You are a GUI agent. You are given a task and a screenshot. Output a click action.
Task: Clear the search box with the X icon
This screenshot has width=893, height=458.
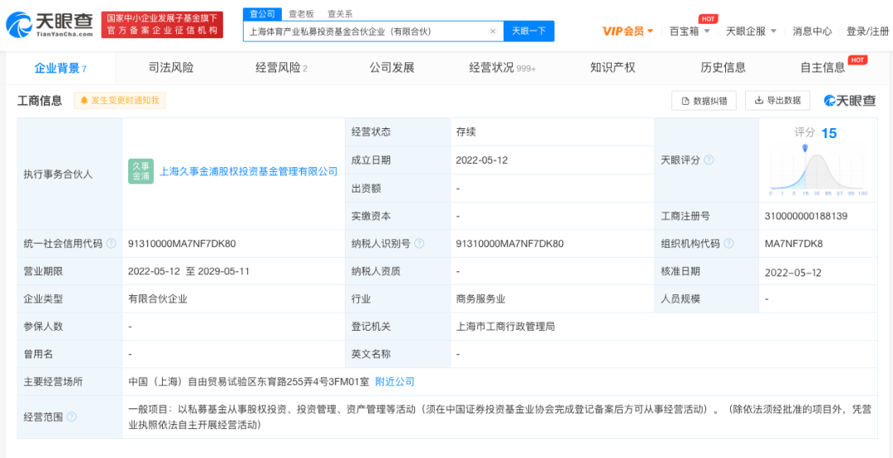click(493, 31)
